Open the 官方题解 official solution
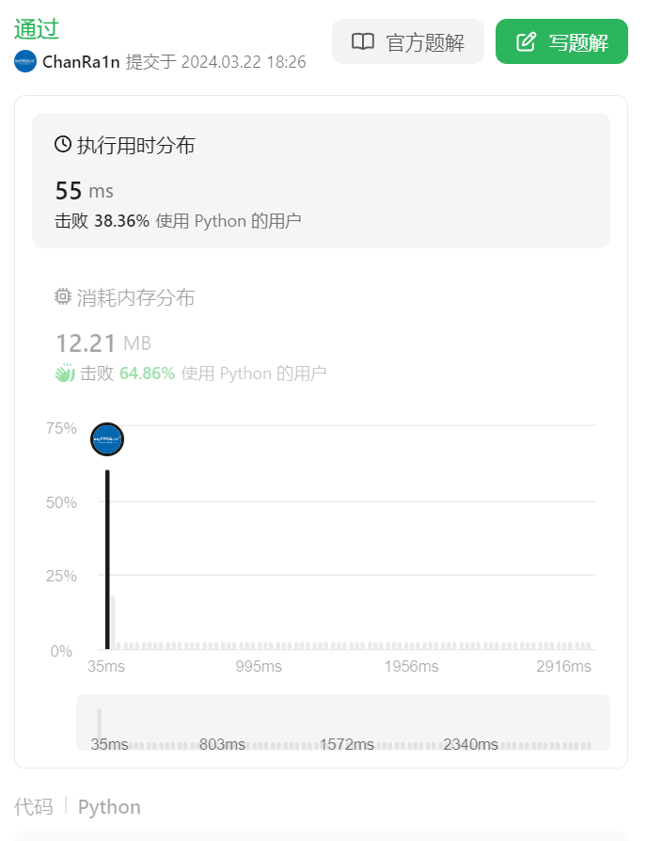647x841 pixels. (x=408, y=42)
